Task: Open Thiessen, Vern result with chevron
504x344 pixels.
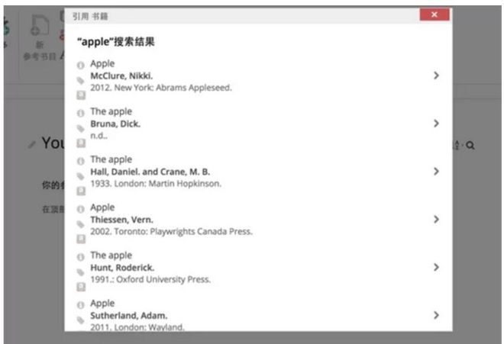Action: point(436,220)
